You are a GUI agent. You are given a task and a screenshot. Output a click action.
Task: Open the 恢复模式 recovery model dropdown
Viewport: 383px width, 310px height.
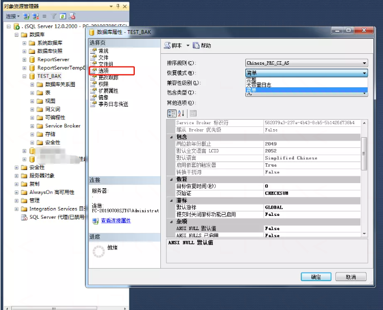[307, 73]
